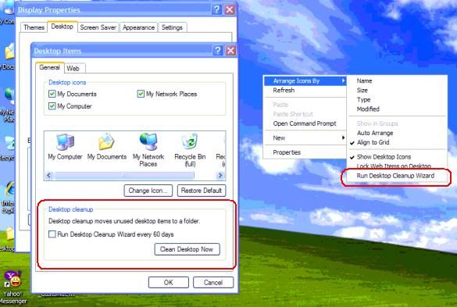This screenshot has width=457, height=307.
Task: Select Recycle Bin (full) icon in list
Action: (190, 150)
